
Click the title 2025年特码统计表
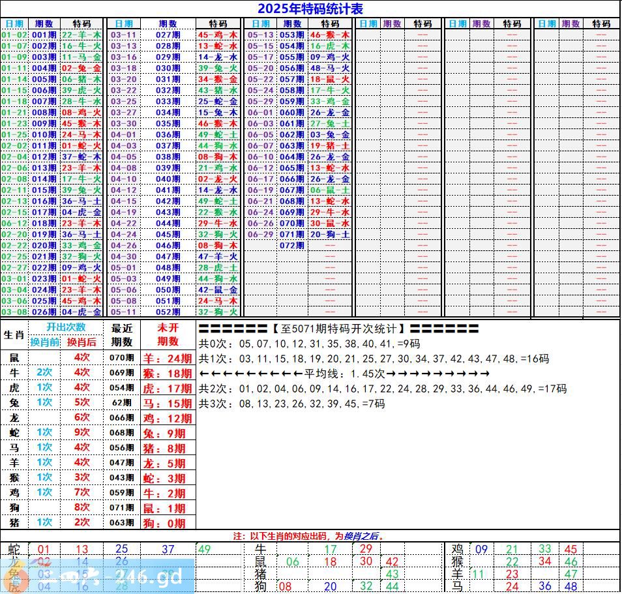[x=310, y=8]
